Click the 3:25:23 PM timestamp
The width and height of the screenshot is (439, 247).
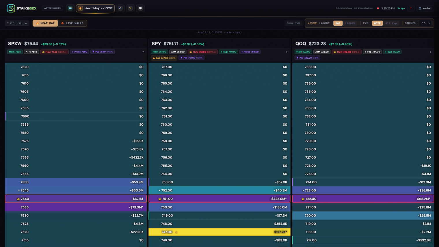point(388,8)
